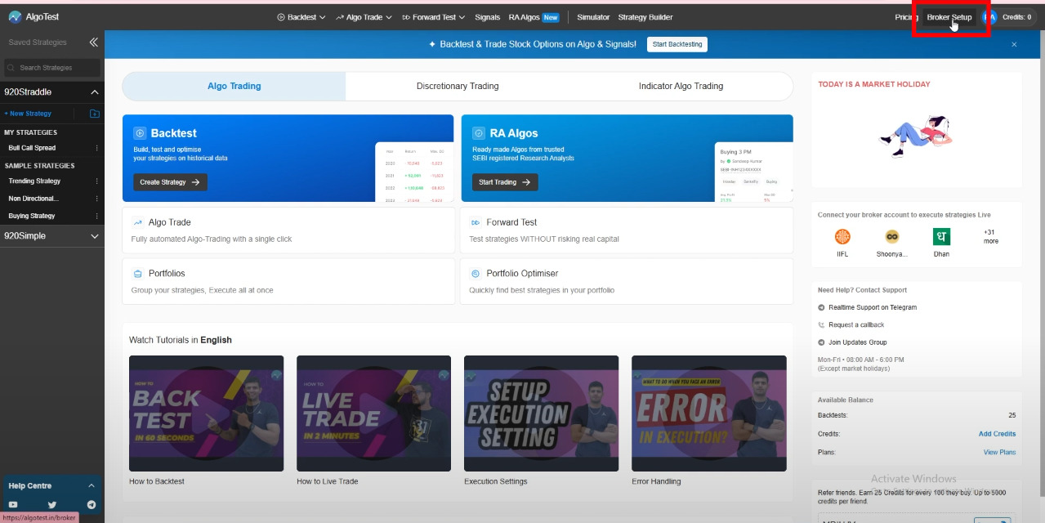This screenshot has width=1045, height=523.
Task: Open the YouTube link in Help Centre
Action: (x=13, y=505)
